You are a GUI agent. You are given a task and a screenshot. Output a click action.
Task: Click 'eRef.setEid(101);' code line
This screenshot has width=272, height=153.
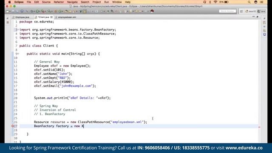click(49, 70)
